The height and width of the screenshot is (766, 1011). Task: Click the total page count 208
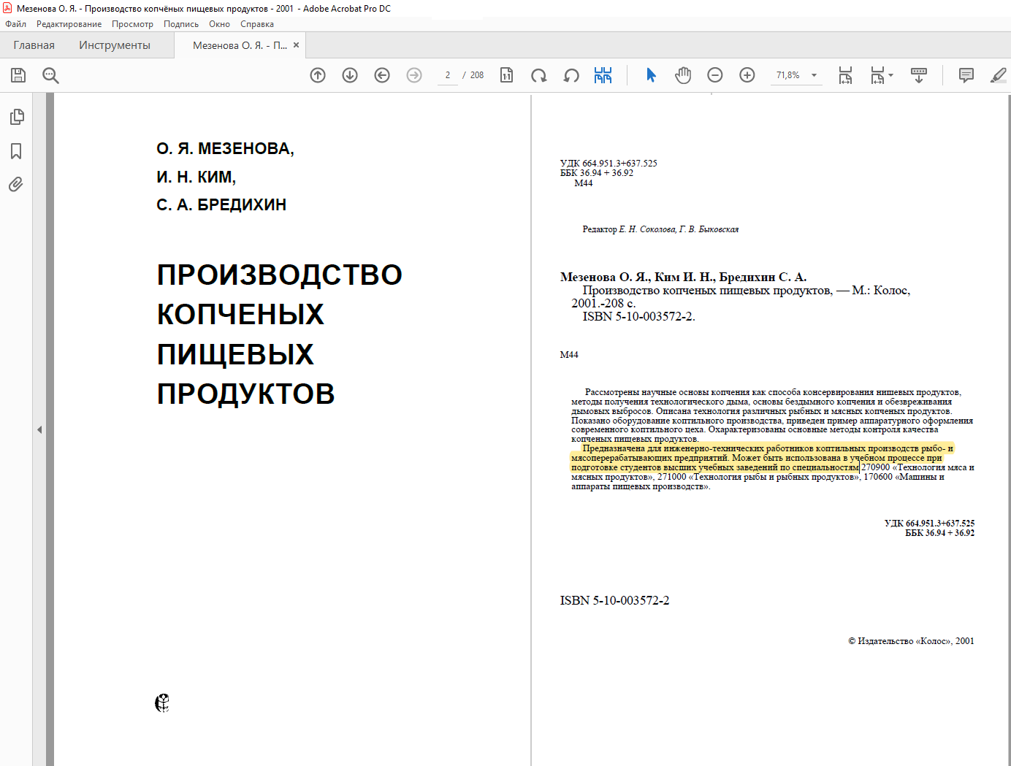[x=477, y=75]
